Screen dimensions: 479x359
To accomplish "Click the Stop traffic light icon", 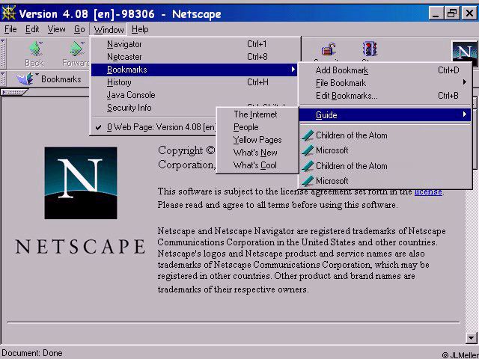I will [370, 49].
